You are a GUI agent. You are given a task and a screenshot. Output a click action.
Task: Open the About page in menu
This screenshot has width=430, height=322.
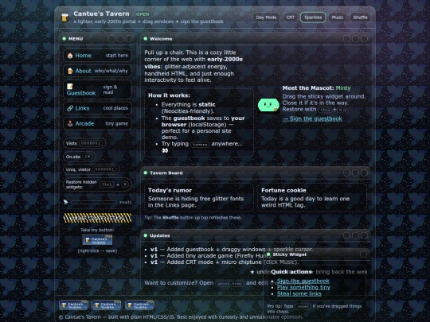97,71
